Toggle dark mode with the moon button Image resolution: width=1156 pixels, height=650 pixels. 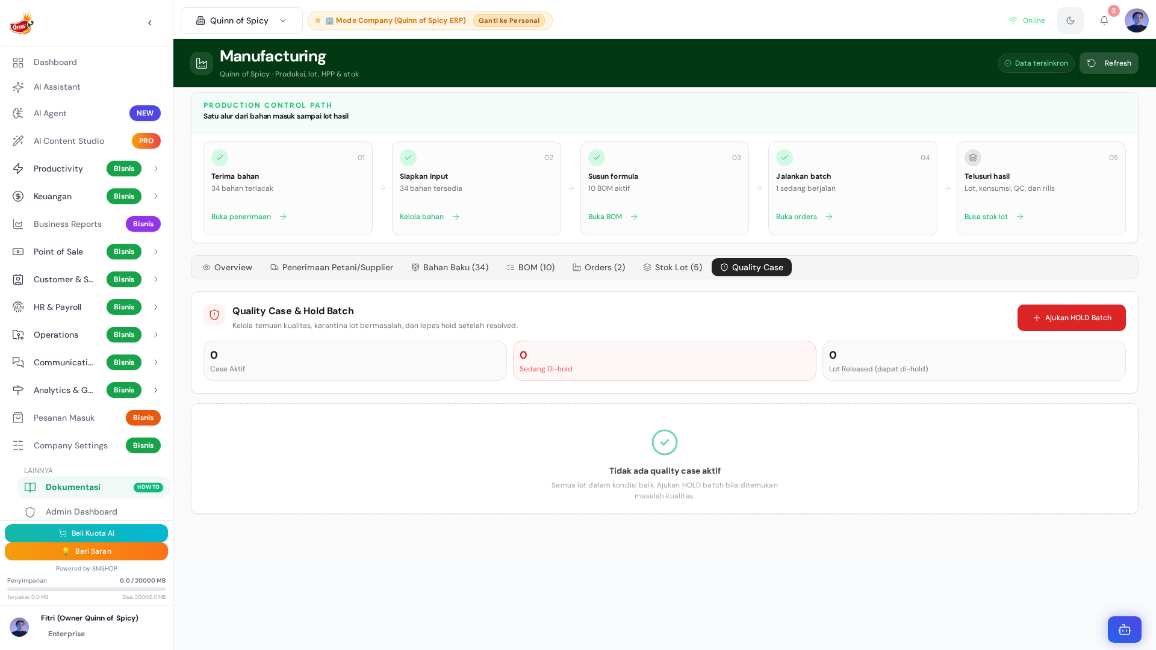pyautogui.click(x=1071, y=20)
